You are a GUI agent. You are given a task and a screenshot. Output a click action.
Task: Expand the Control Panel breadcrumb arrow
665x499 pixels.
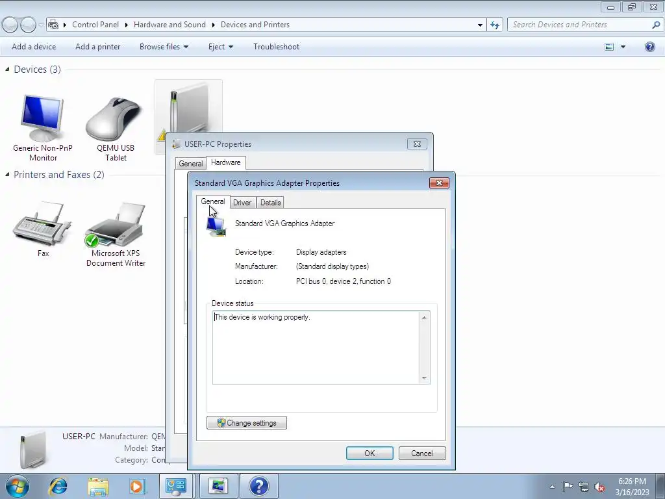[x=127, y=25]
